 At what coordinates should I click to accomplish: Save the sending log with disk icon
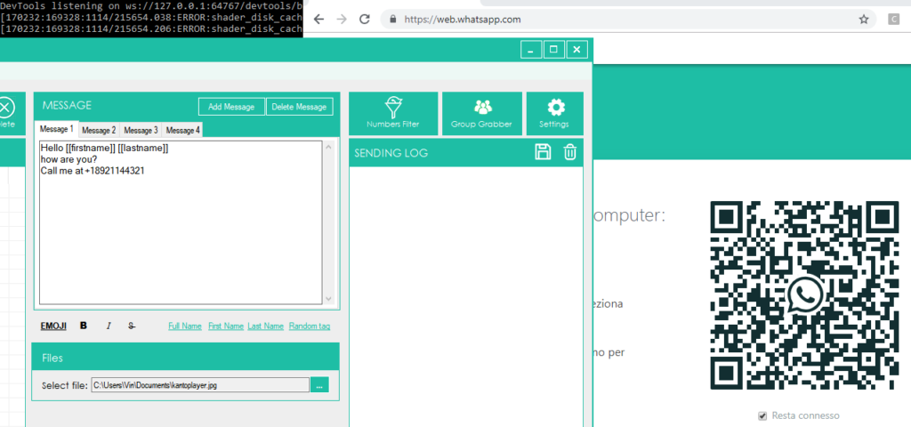click(x=543, y=152)
